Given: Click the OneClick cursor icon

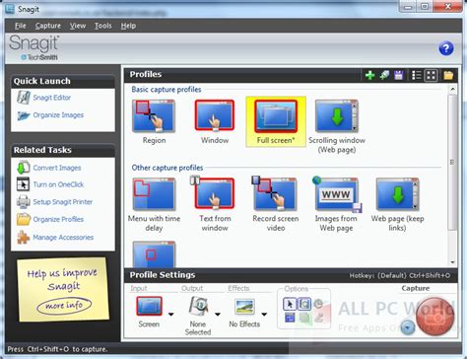Looking at the screenshot, I should click(24, 184).
